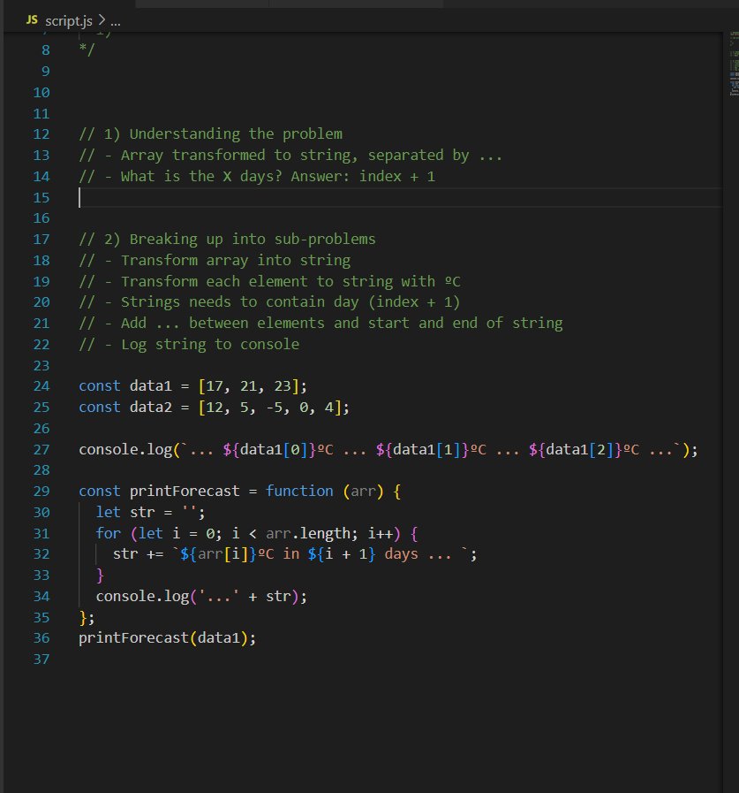Click line number 29 in gutter
This screenshot has width=739, height=793.
pos(41,491)
